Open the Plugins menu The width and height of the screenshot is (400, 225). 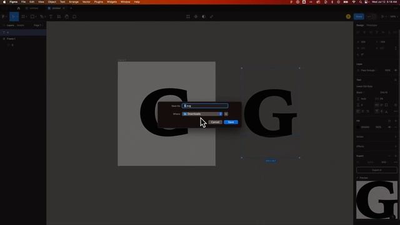tap(99, 2)
